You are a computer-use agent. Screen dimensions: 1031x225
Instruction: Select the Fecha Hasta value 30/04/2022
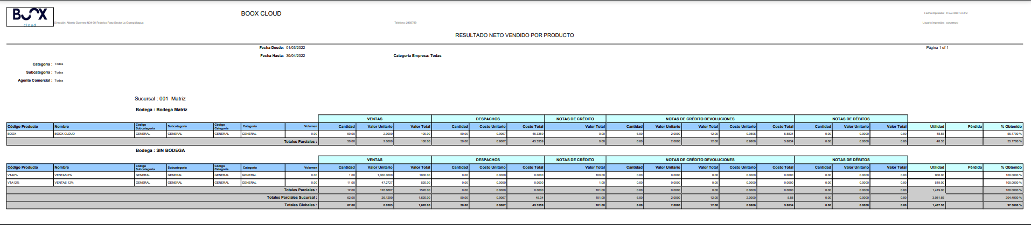pos(295,56)
